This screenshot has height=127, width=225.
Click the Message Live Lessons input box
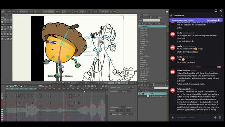[194, 117]
